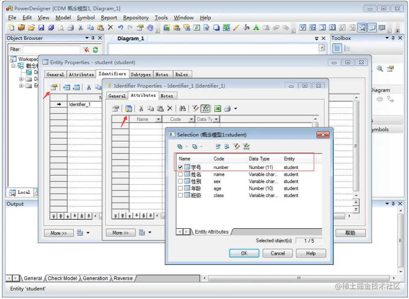
Task: Click Properties icon in Entity Properties toolbar
Action: [x=54, y=87]
